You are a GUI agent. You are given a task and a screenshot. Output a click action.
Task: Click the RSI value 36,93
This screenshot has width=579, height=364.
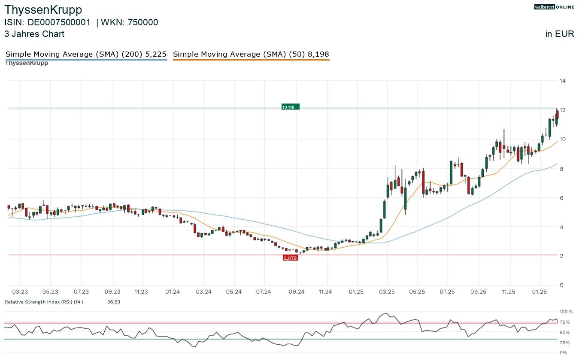[x=113, y=302]
